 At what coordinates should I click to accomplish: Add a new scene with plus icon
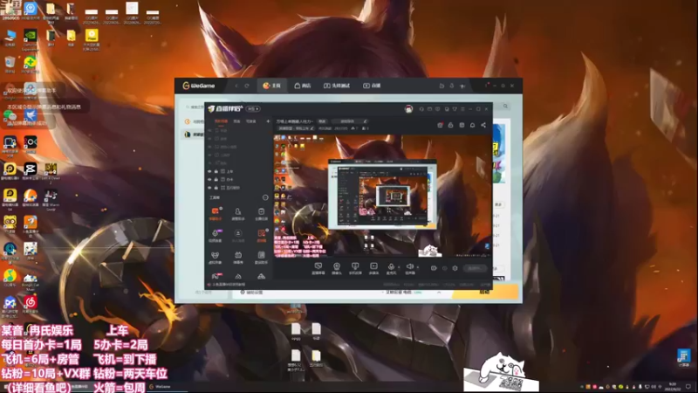(x=268, y=121)
